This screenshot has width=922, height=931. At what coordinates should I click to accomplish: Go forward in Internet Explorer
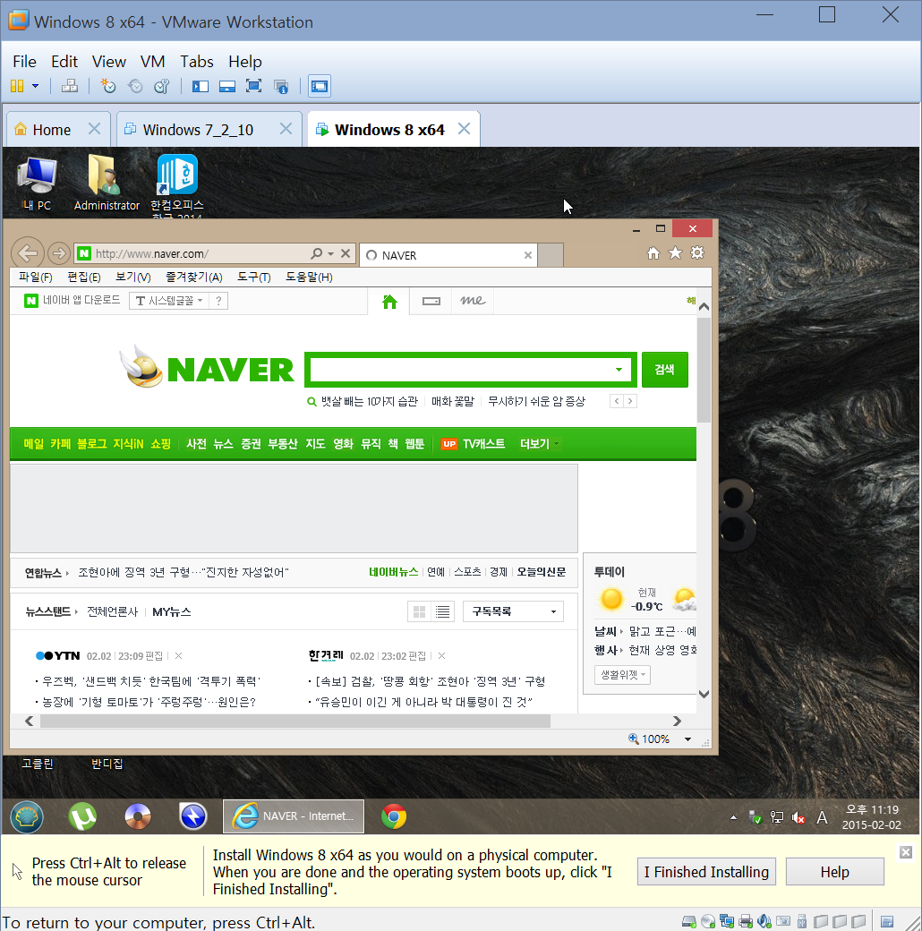pos(58,253)
